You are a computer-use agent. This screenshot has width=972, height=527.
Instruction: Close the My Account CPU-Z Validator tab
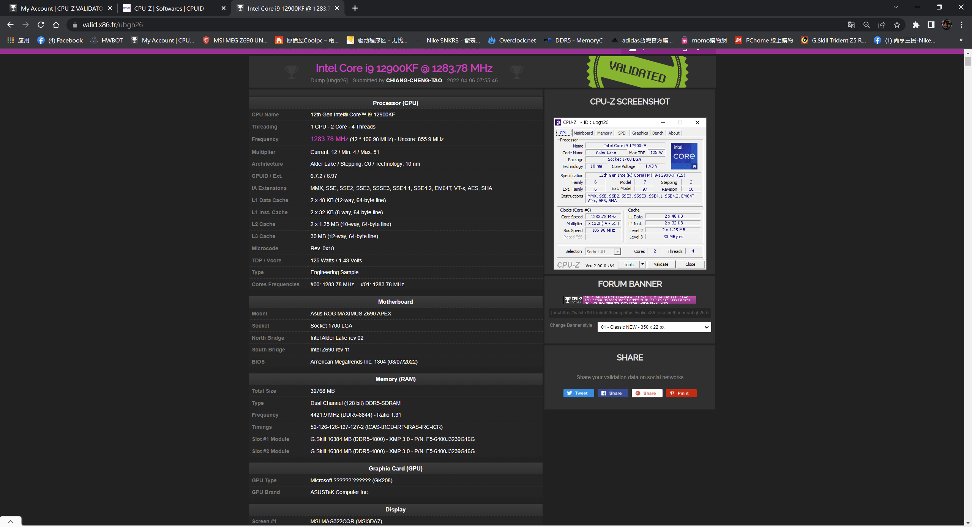pyautogui.click(x=110, y=8)
